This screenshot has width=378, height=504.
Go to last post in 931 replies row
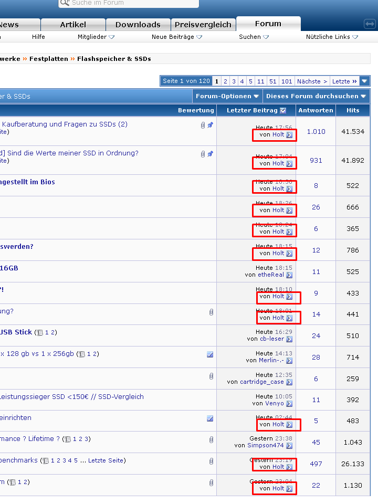pos(289,164)
